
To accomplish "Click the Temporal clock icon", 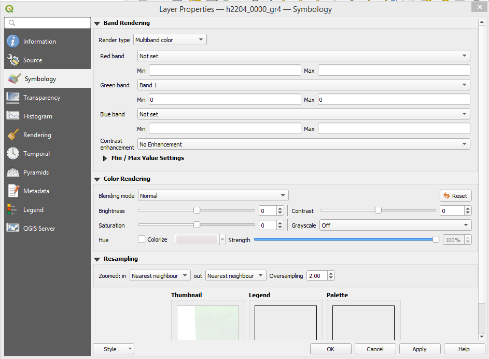I will click(13, 153).
